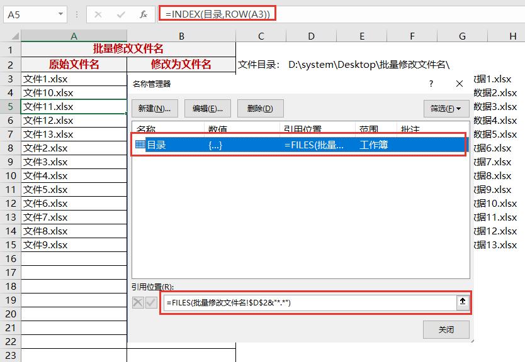Click the 关闭 button to close Name Manager
The image size is (525, 362).
tap(446, 329)
